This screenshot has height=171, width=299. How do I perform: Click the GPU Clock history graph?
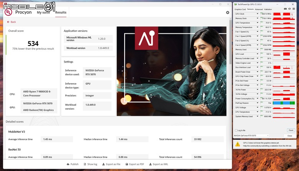[x=284, y=14]
